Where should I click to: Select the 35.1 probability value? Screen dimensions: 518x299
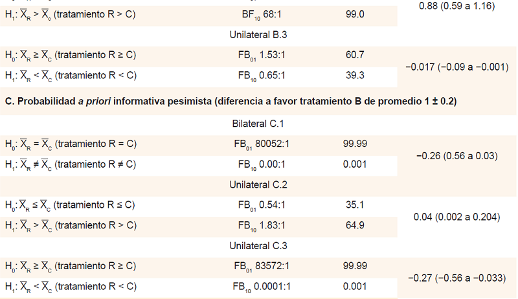354,205
